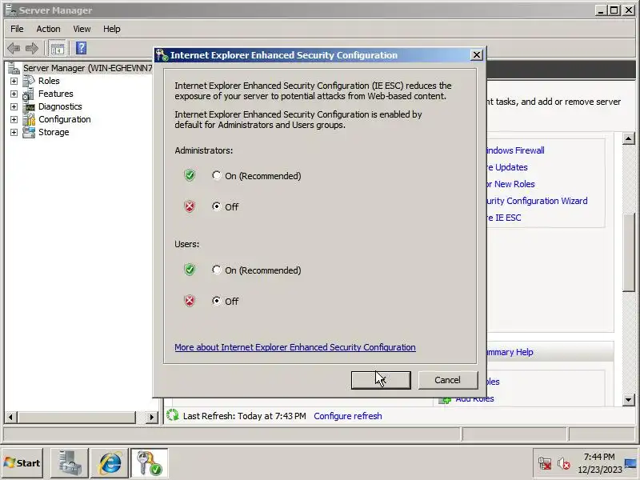Click tree pane scroll right arrow
Image resolution: width=640 pixels, height=480 pixels.
pos(152,417)
